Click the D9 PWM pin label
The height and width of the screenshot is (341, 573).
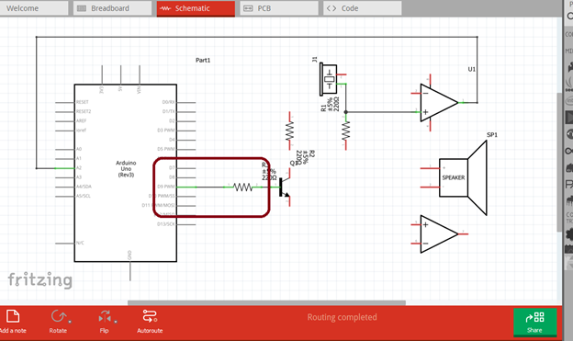(x=166, y=187)
